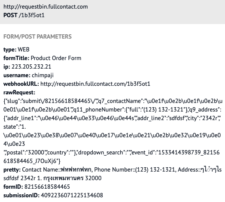Select the submissionID value 4092236071225134608
Screen dimensions: 225x202
tap(72, 196)
